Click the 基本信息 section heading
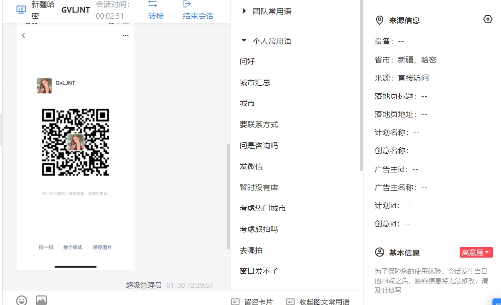This screenshot has height=305, width=501. point(404,253)
